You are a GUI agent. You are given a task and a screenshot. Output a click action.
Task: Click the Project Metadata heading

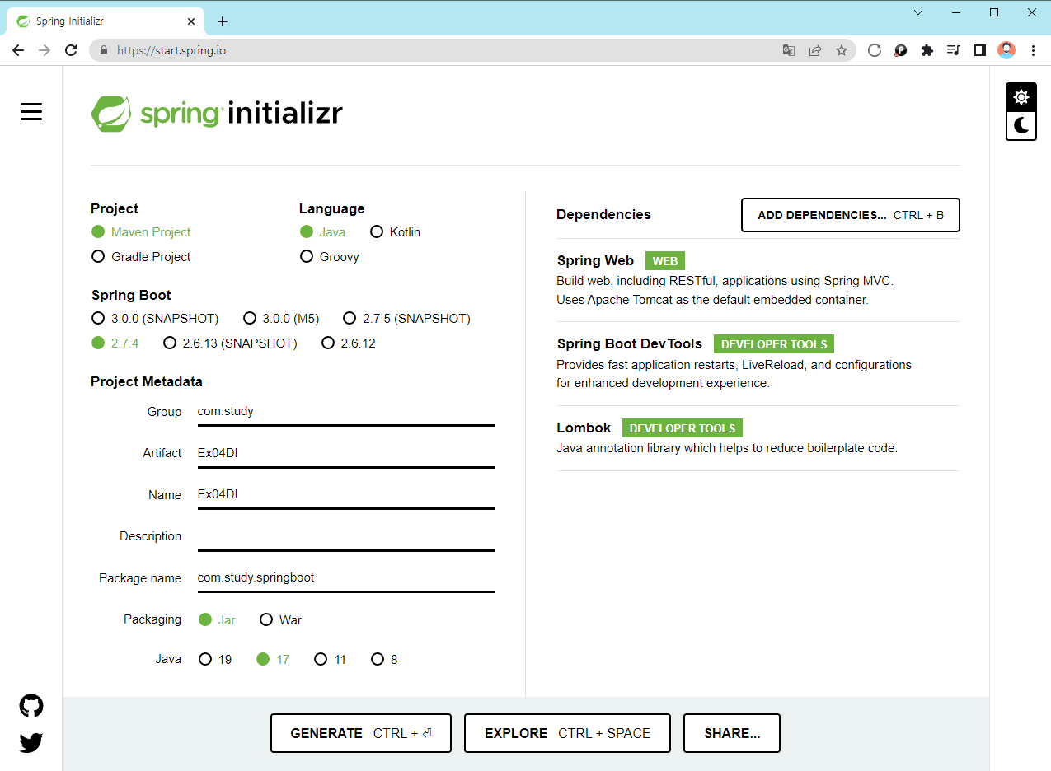(147, 381)
